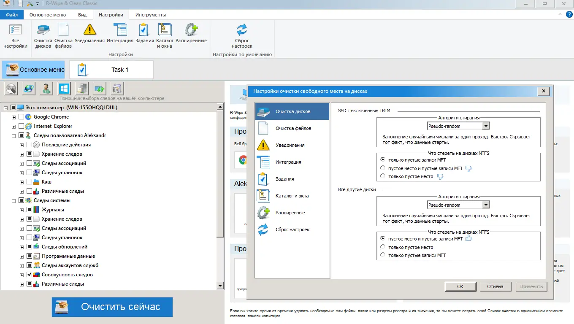574x324 pixels.
Task: Select Расширенные in the dialog sidebar
Action: pyautogui.click(x=292, y=213)
